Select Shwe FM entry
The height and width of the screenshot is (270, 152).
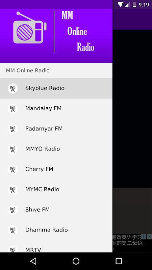56,210
